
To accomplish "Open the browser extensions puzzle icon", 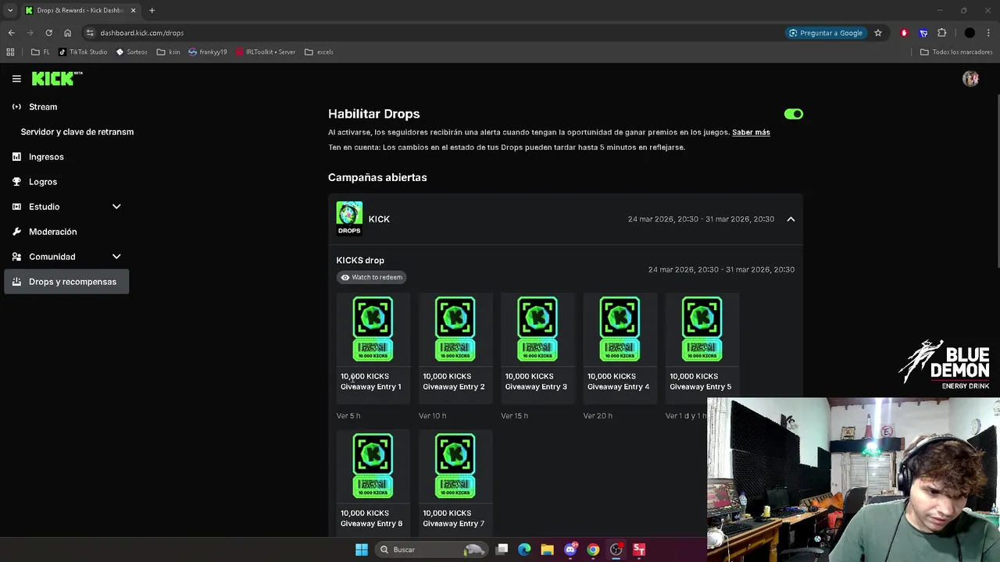I will coord(941,33).
